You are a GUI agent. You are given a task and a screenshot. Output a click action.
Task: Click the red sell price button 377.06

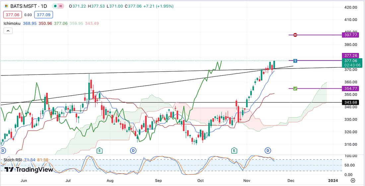pos(12,15)
